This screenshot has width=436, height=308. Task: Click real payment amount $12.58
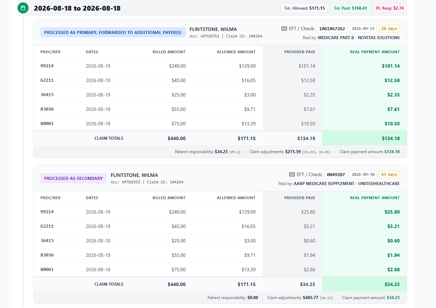coord(392,80)
